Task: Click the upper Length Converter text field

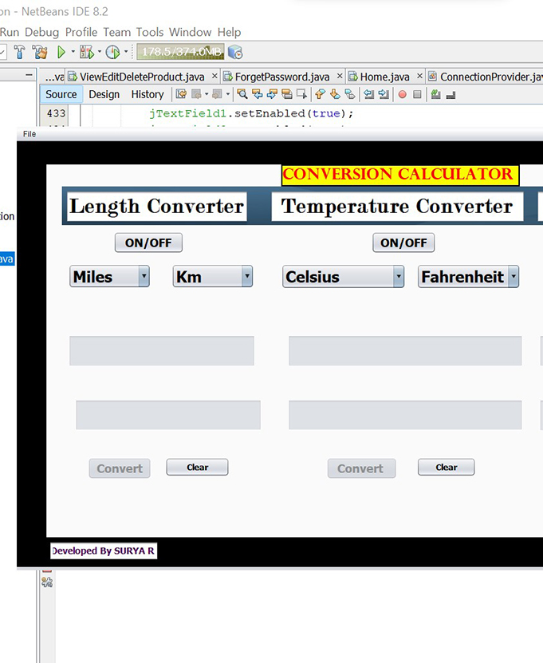Action: point(162,351)
